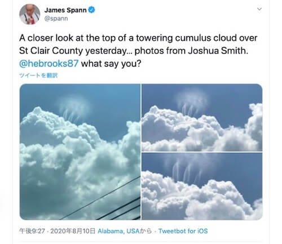Open the @spann handle link
The image size is (282, 244).
click(56, 19)
